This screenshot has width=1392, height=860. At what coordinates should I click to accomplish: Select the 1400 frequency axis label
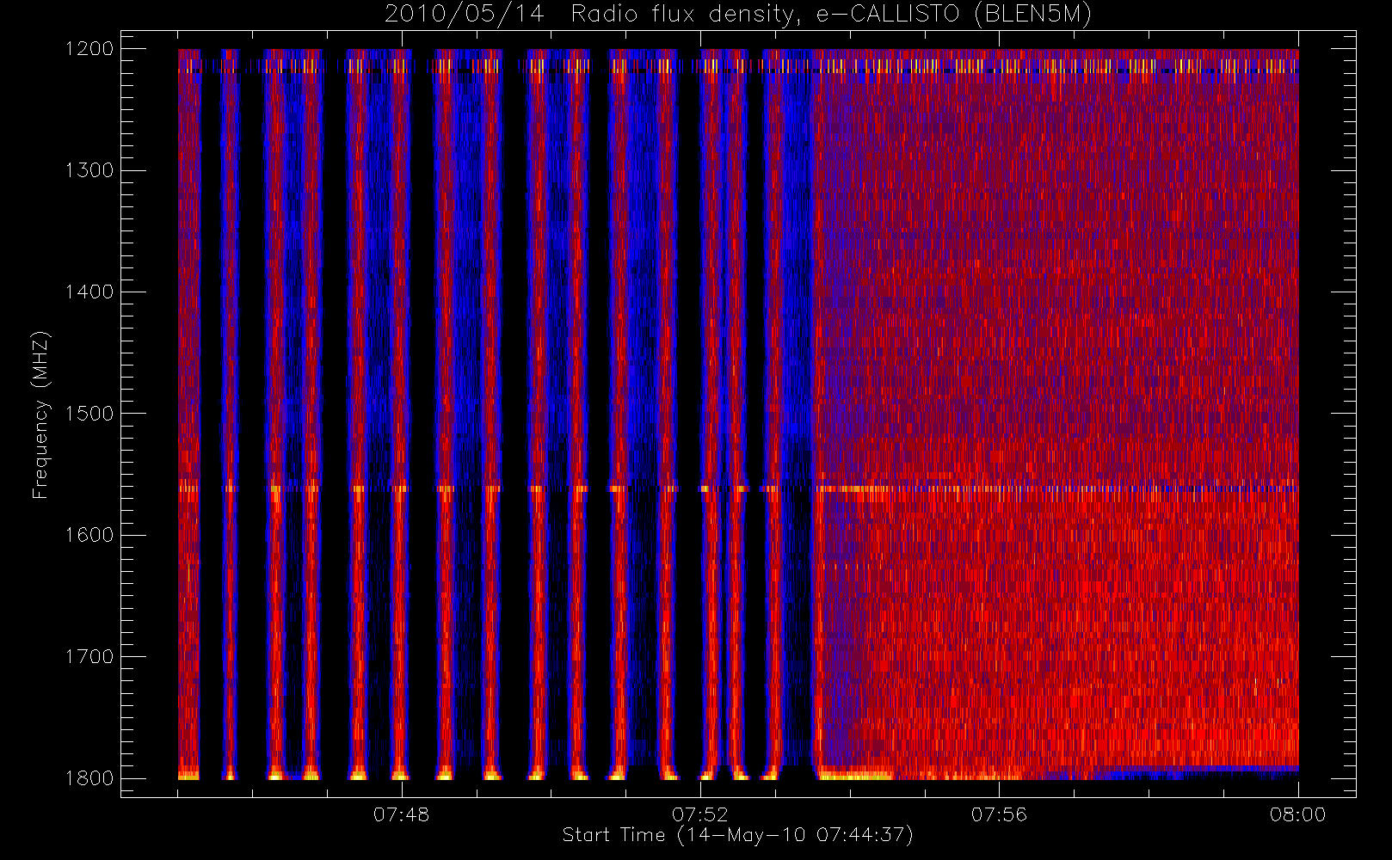pyautogui.click(x=90, y=292)
